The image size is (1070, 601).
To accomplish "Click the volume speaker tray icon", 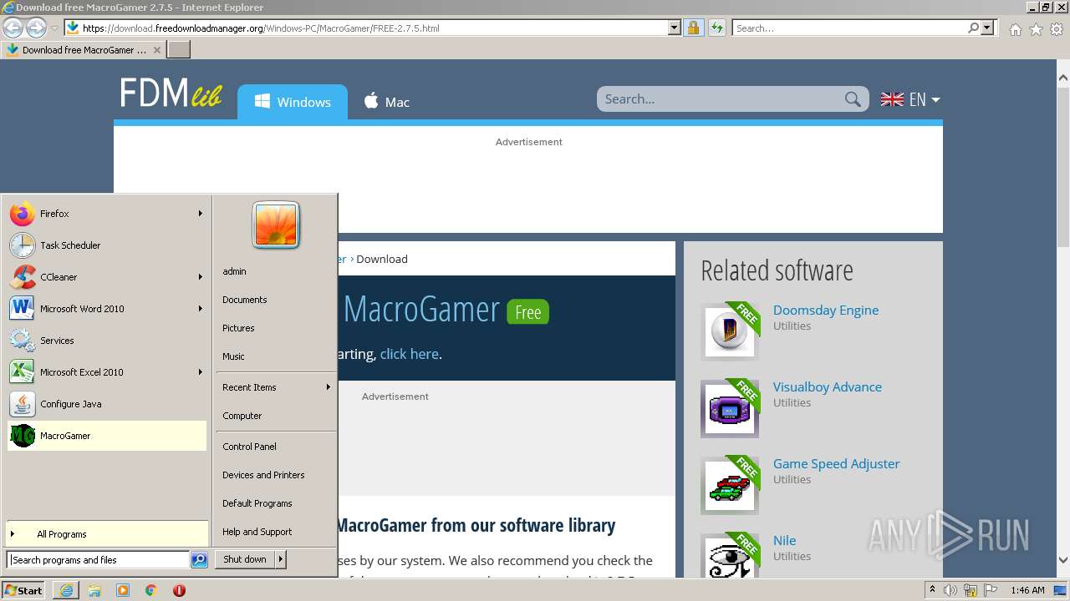I will 950,590.
